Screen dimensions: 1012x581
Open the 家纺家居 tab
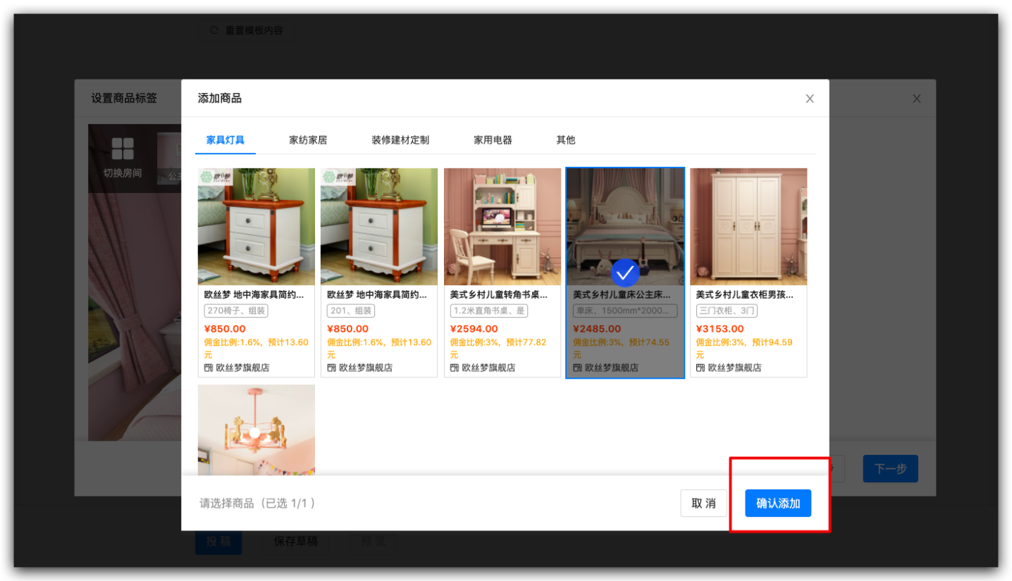[308, 139]
